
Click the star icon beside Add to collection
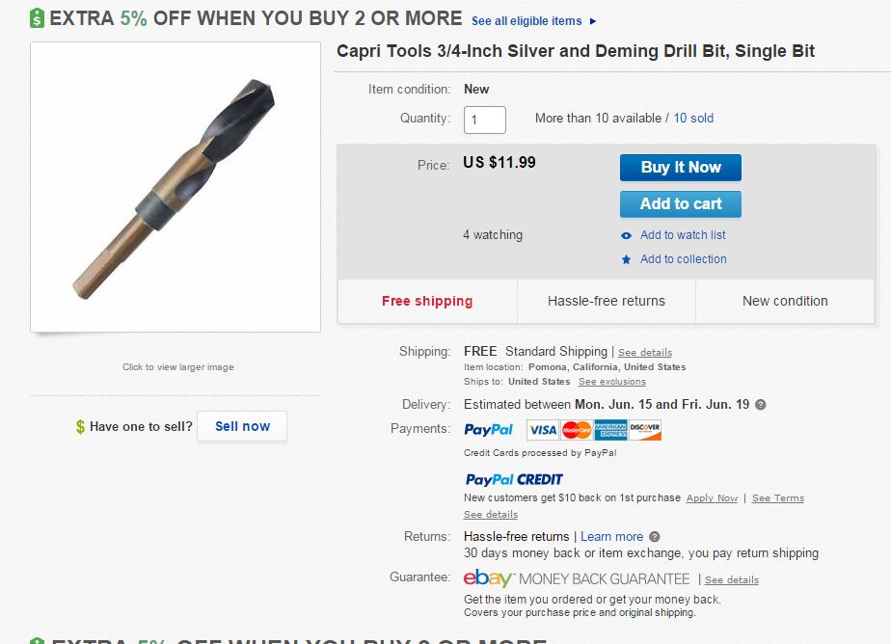(x=627, y=259)
